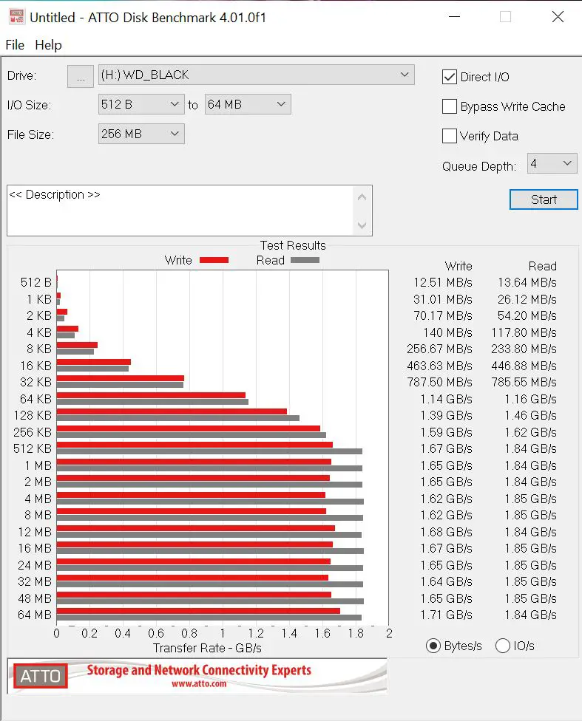Image resolution: width=582 pixels, height=721 pixels.
Task: Close the ATTO Disk Benchmark window
Action: 558,17
